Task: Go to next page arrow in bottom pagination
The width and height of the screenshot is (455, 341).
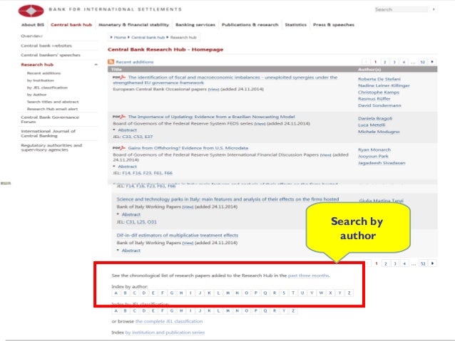Action: click(432, 263)
